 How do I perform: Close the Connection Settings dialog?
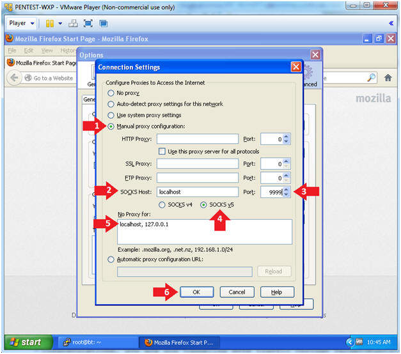pyautogui.click(x=296, y=67)
